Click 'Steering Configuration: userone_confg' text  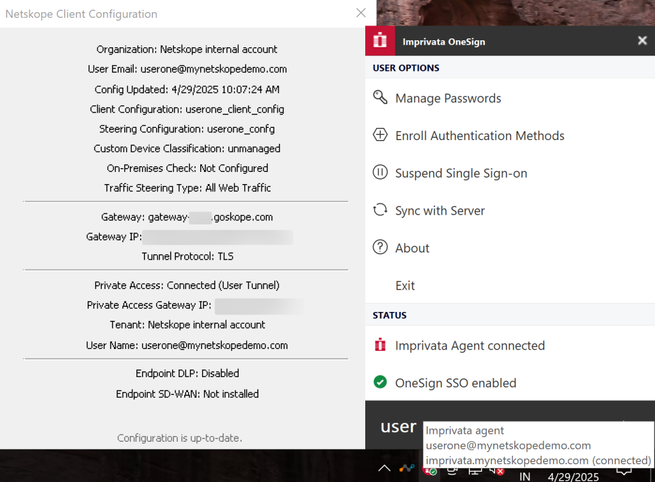click(187, 128)
